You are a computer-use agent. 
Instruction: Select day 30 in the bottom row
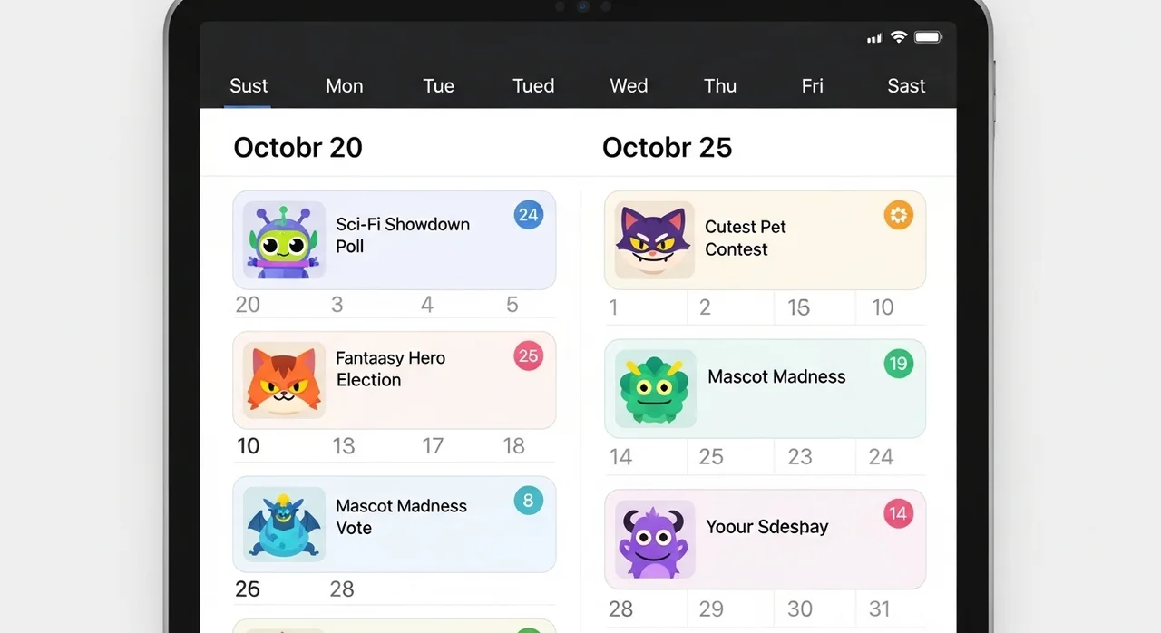pos(800,609)
